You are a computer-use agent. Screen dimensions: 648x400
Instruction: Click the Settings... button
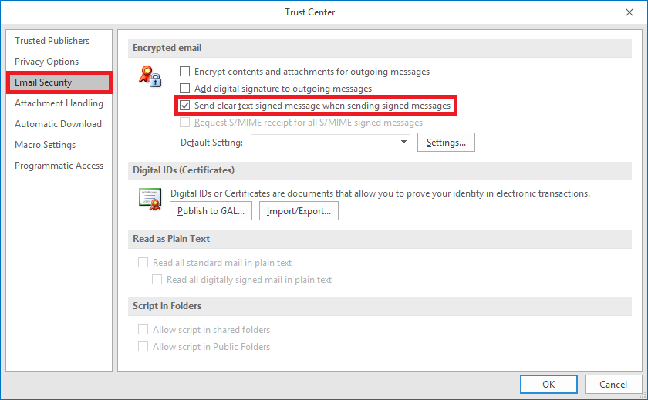[x=446, y=143]
